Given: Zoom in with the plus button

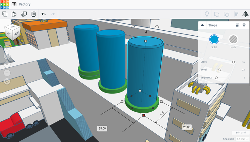Looking at the screenshot, I should [x=7, y=64].
